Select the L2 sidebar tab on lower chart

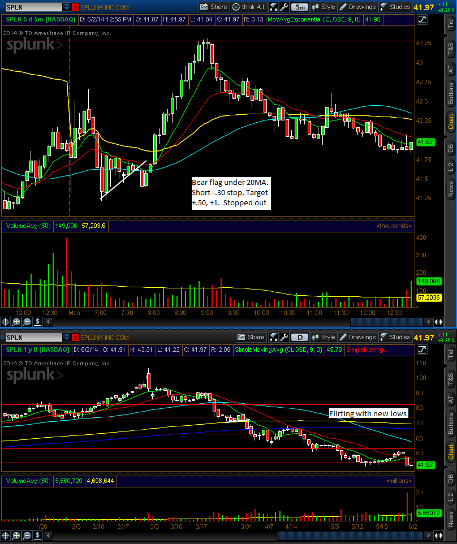[450, 498]
